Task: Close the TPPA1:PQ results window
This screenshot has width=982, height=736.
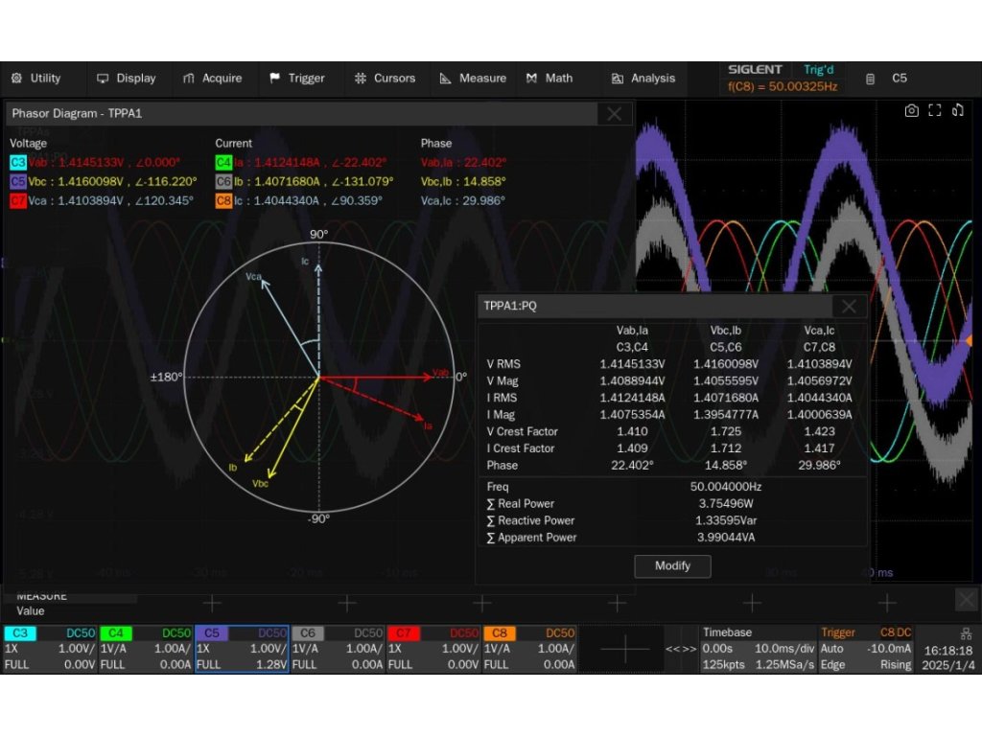Action: [849, 306]
